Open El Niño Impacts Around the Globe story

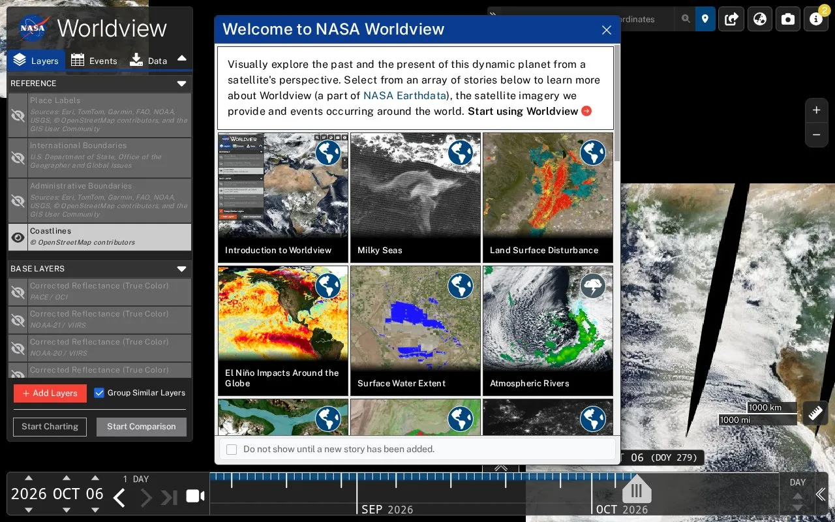tap(283, 330)
